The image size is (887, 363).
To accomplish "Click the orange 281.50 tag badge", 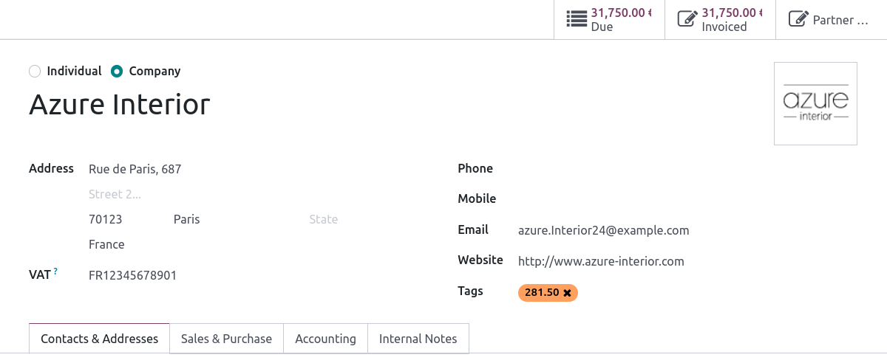I will 542,293.
